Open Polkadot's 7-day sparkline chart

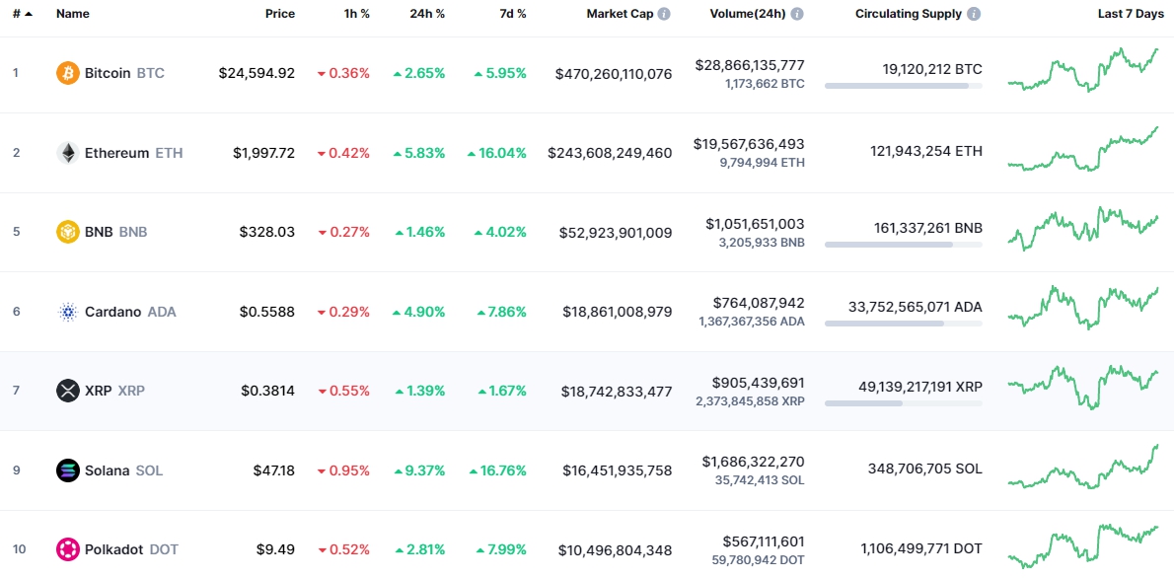[1082, 545]
